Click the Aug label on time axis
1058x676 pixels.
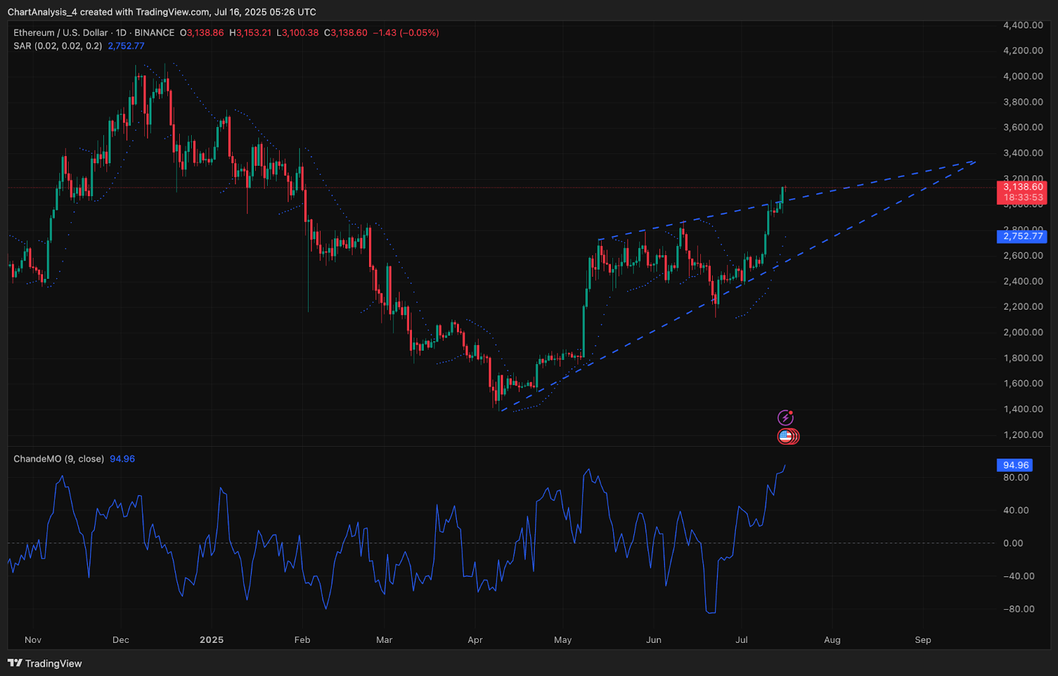(x=832, y=640)
